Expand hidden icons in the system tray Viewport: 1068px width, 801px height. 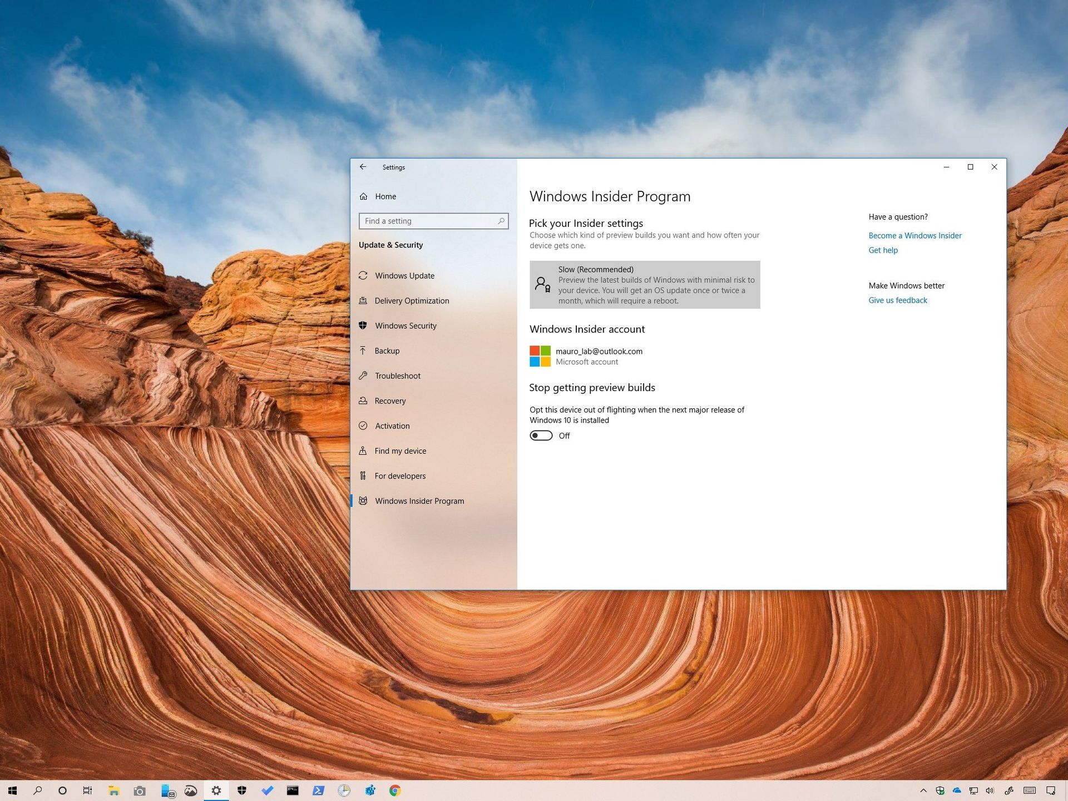(923, 790)
